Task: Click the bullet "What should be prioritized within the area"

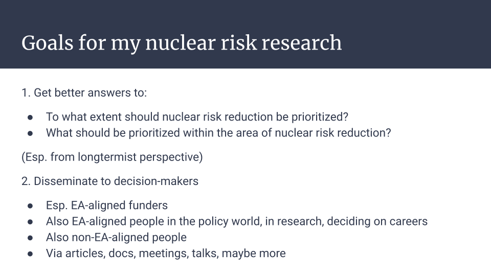Action: [218, 133]
